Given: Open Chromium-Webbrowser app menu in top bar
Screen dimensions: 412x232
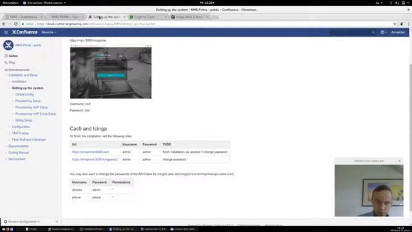Looking at the screenshot, I should (x=44, y=3).
